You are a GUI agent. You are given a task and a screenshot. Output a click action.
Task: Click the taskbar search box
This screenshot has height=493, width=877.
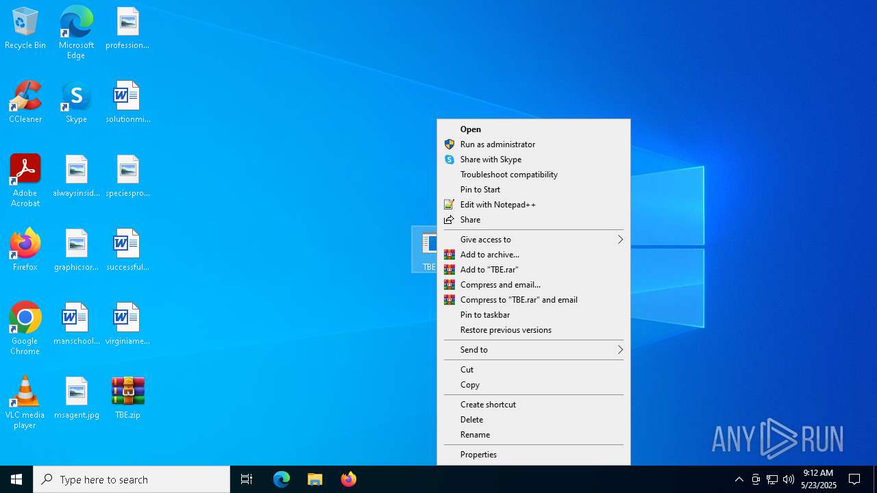point(132,479)
